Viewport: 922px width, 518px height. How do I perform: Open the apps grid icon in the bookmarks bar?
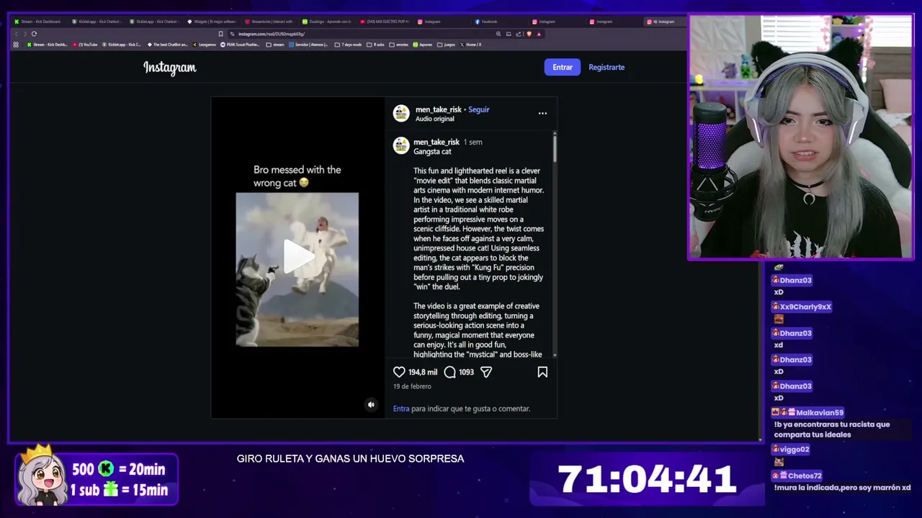click(x=16, y=45)
